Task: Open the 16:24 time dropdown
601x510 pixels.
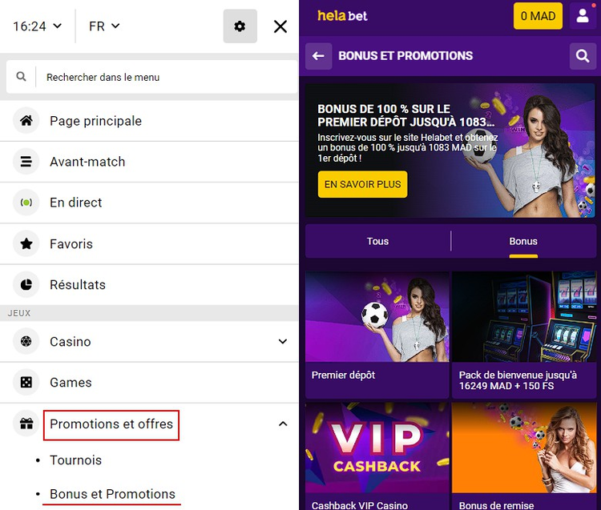Action: pos(37,26)
